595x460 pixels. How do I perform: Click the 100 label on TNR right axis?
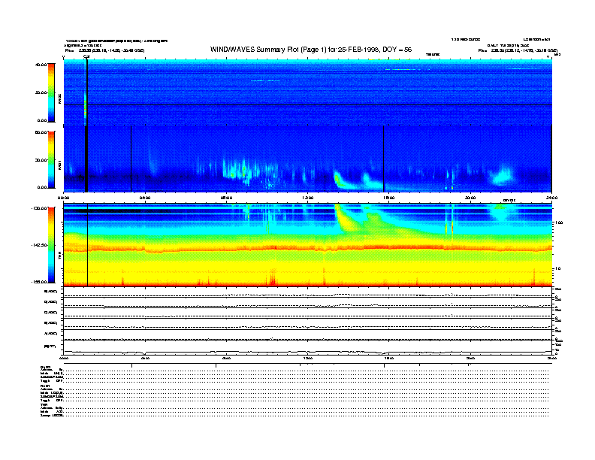tap(559, 222)
